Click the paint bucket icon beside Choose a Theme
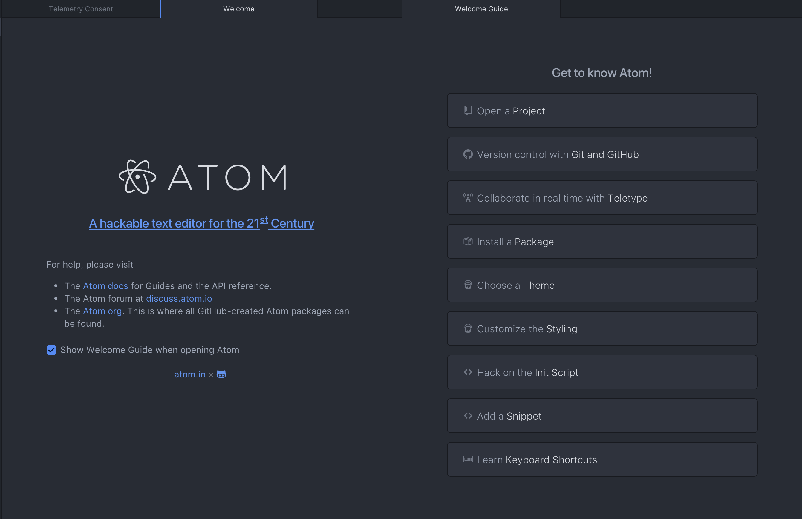 click(468, 285)
